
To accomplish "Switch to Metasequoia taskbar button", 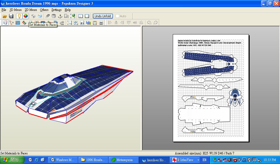I will (x=123, y=160).
